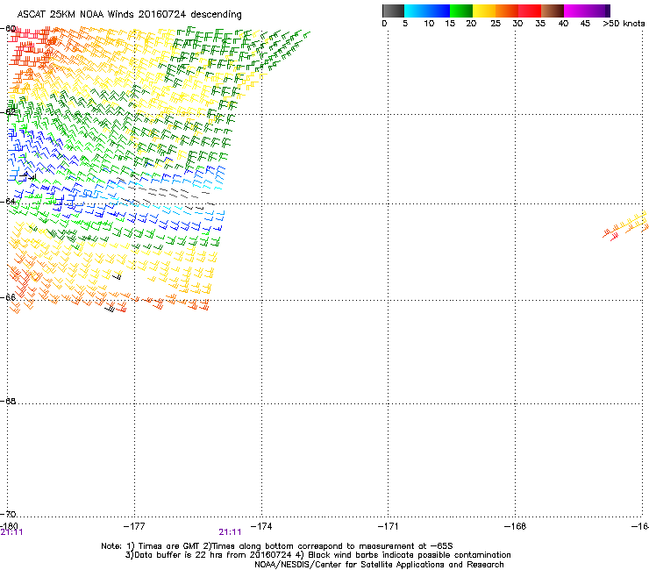
Task: Select the yellow 20-25 knots legend band
Action: pyautogui.click(x=484, y=11)
